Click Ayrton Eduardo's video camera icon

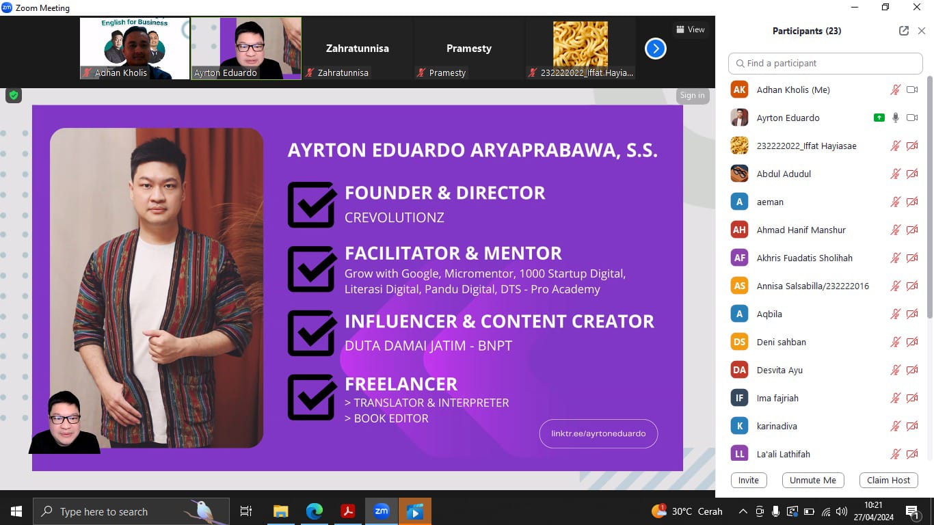[911, 118]
